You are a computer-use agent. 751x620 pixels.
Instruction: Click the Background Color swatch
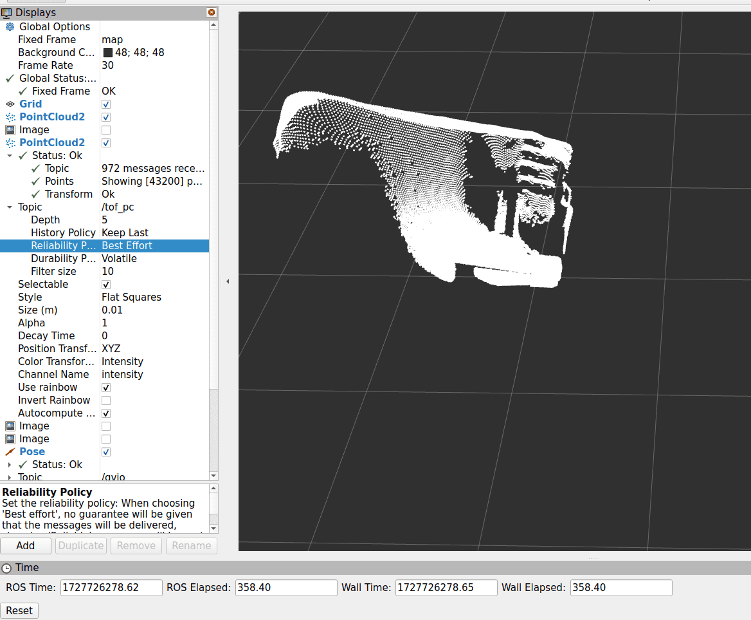tap(108, 53)
